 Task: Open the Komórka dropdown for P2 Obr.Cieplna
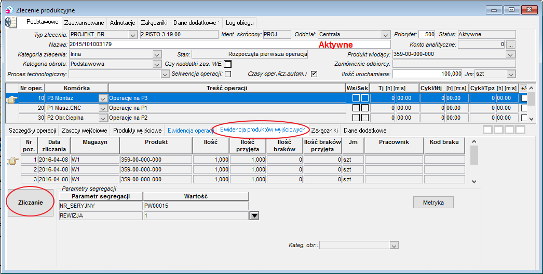pyautogui.click(x=103, y=118)
